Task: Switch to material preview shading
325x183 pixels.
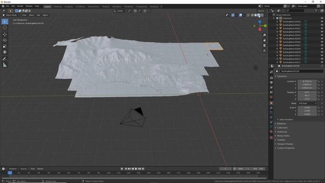Action: pyautogui.click(x=258, y=15)
